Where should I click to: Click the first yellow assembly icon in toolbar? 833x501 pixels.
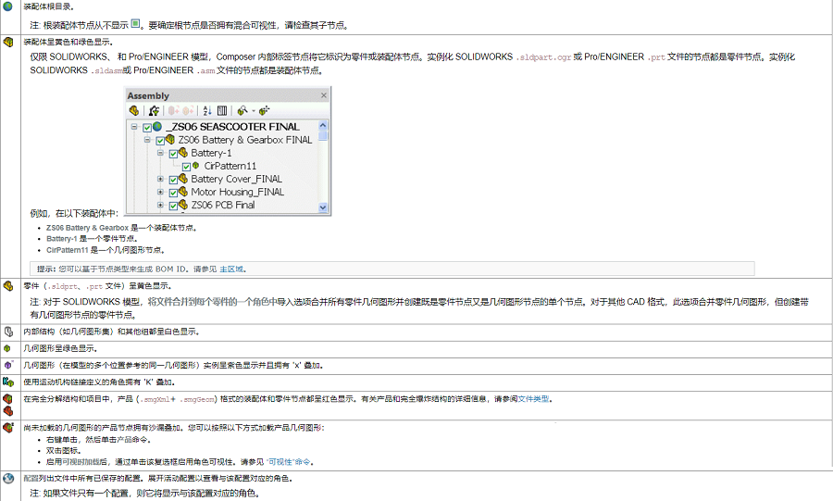coord(133,110)
